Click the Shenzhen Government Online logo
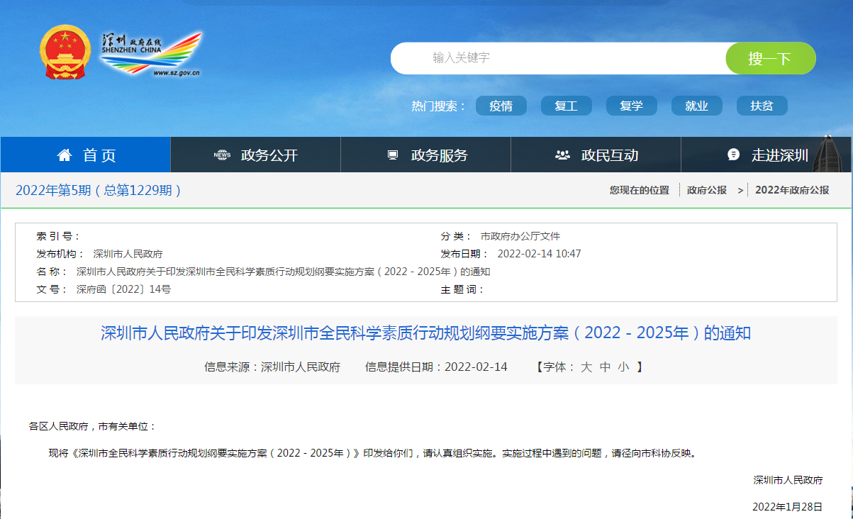Image resolution: width=853 pixels, height=519 pixels. [150, 53]
